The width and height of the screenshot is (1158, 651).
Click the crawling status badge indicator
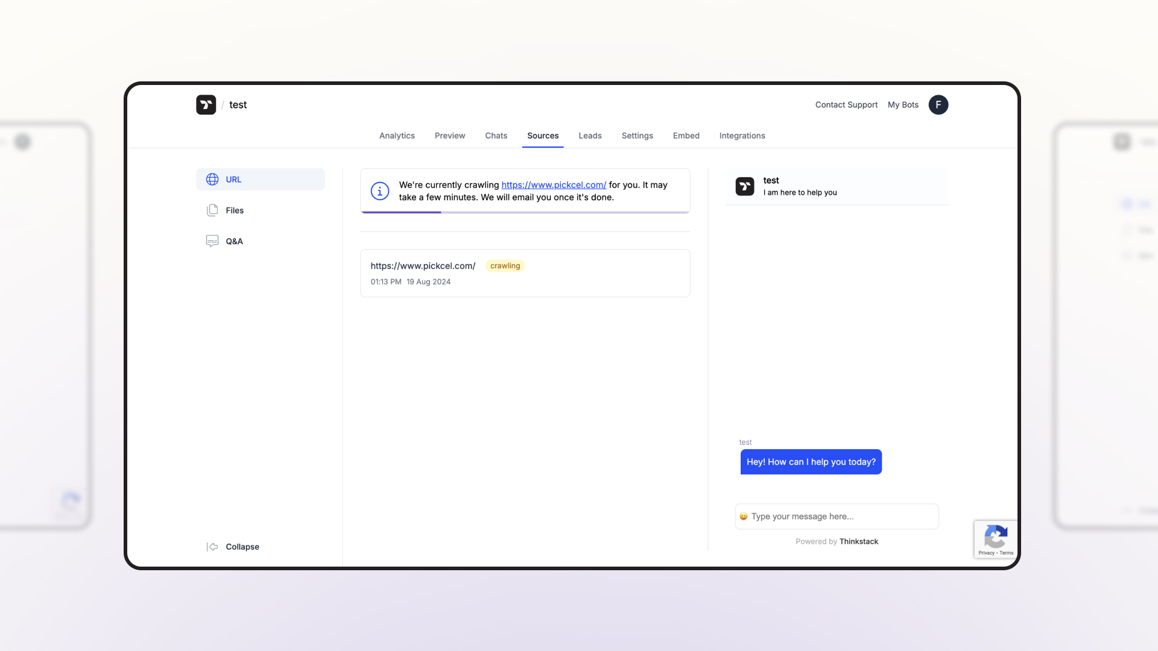tap(505, 265)
